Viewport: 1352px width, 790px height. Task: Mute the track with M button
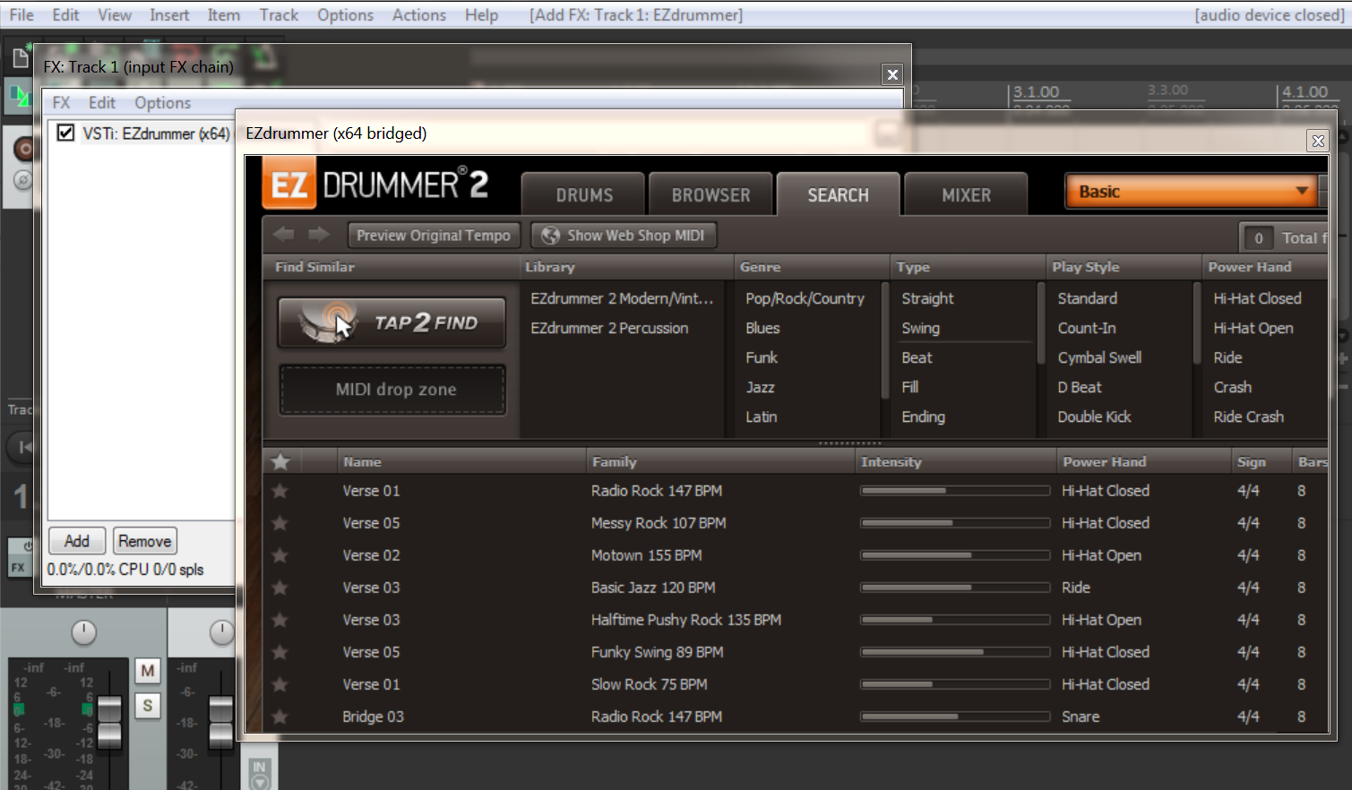148,670
